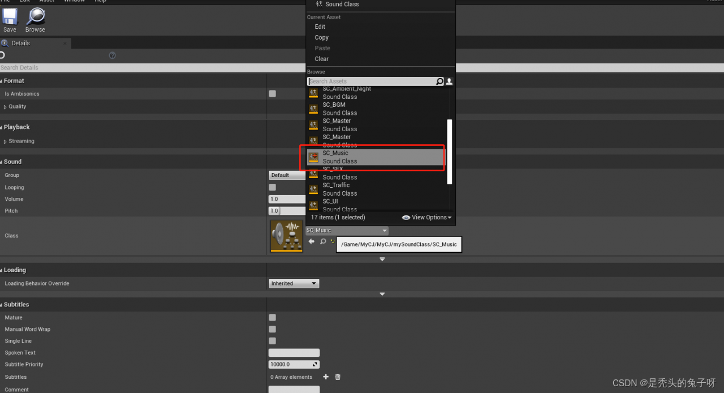
Task: Show advanced Sound options arrow below Class
Action: click(x=382, y=259)
